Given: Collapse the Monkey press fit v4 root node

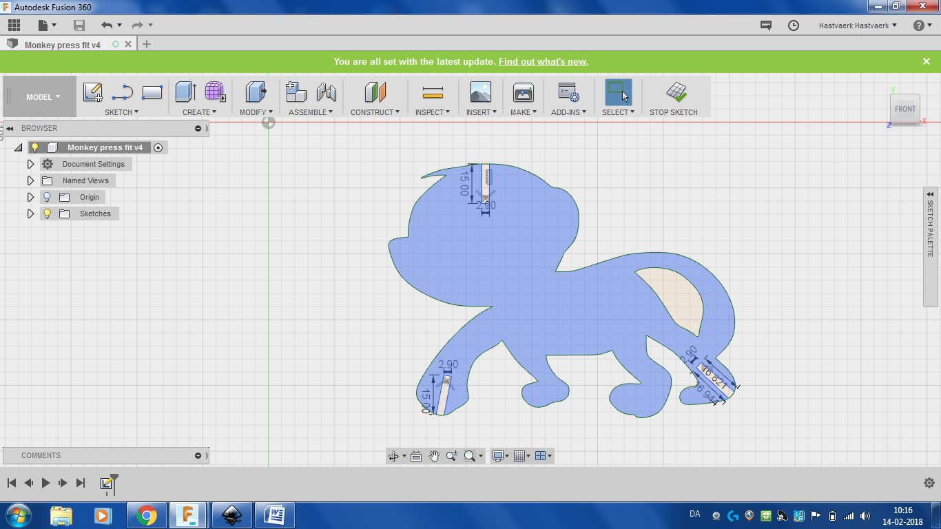Looking at the screenshot, I should [19, 147].
